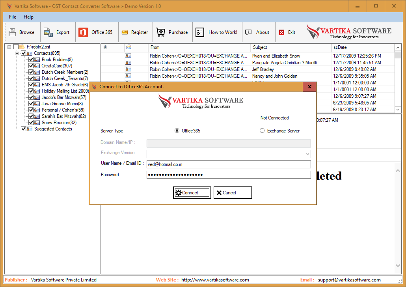Screen dimensions: 406x287
Task: Uncheck the Contacts(895) checkbox
Action: click(23, 53)
